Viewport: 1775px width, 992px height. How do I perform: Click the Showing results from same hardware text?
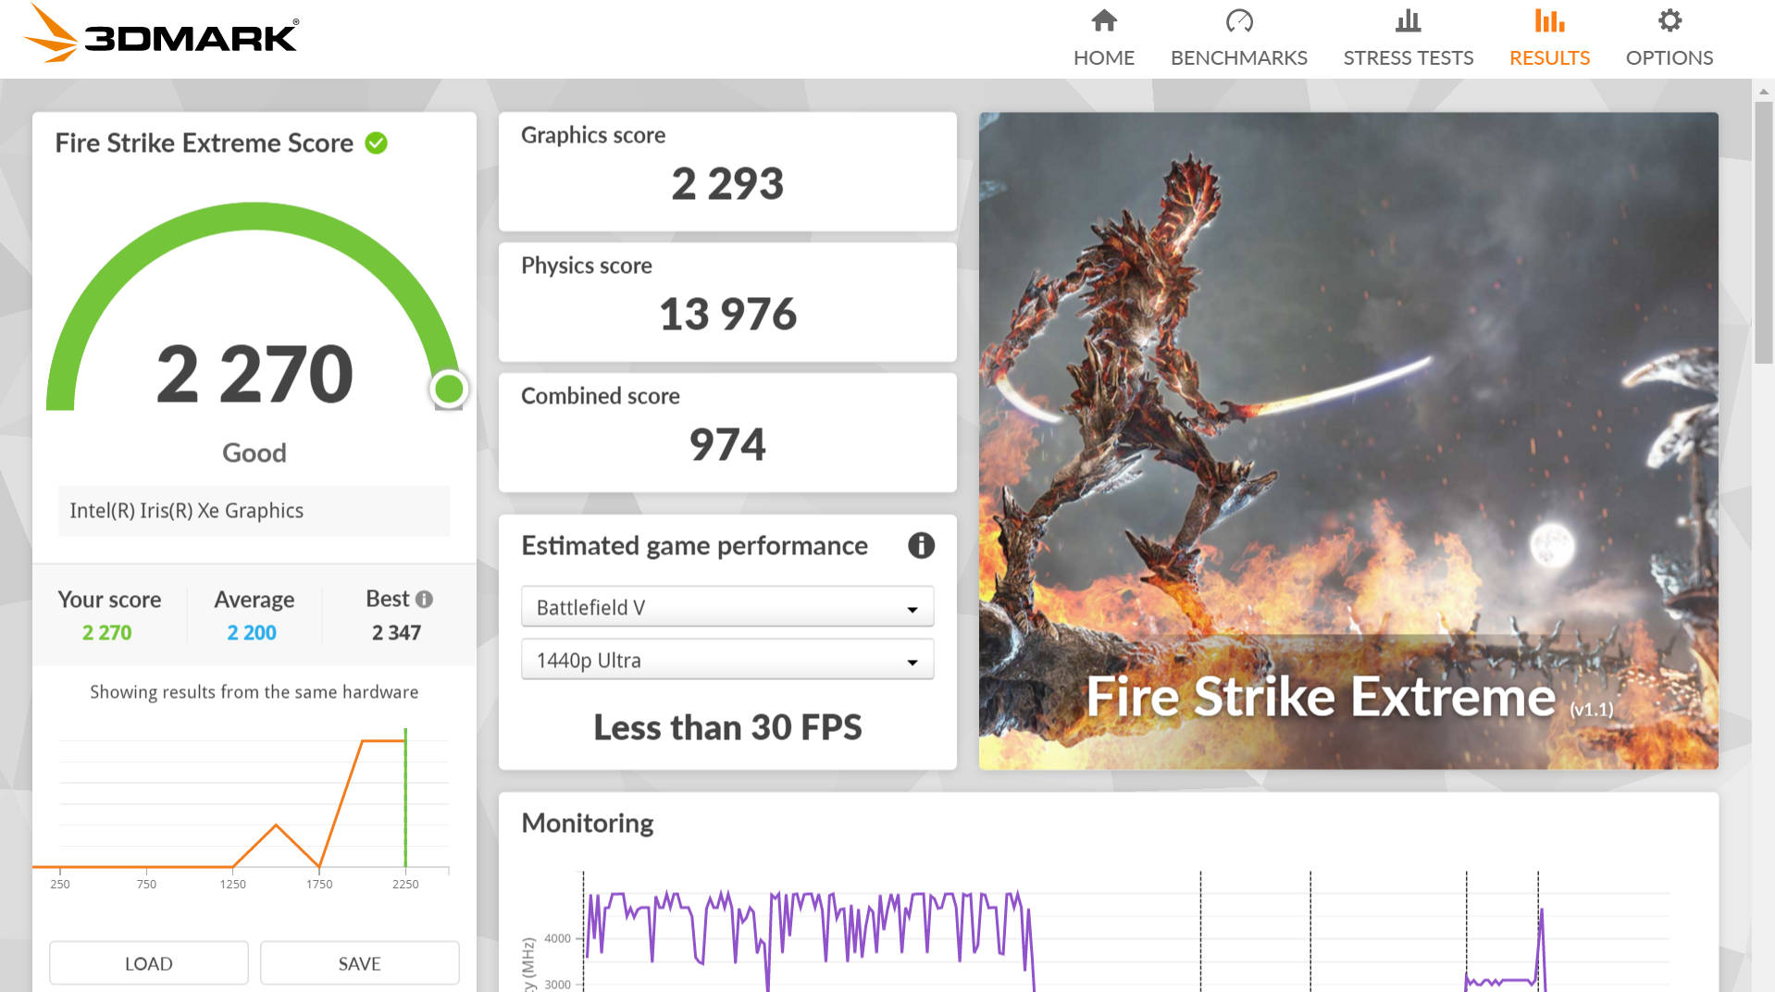coord(254,692)
